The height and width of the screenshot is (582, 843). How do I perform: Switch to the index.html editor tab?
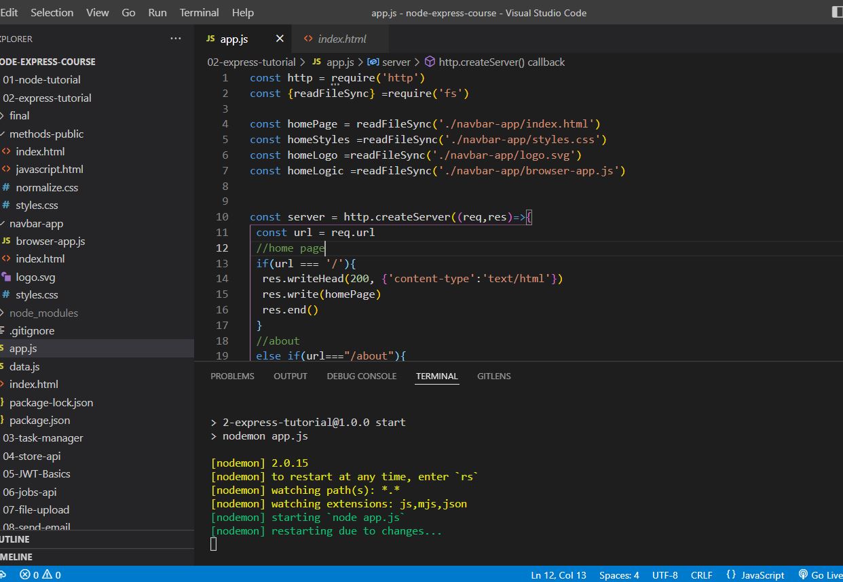point(341,39)
